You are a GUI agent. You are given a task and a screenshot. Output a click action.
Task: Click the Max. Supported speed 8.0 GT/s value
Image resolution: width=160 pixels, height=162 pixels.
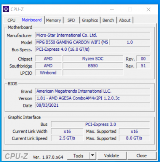pyautogui.click(x=134, y=138)
